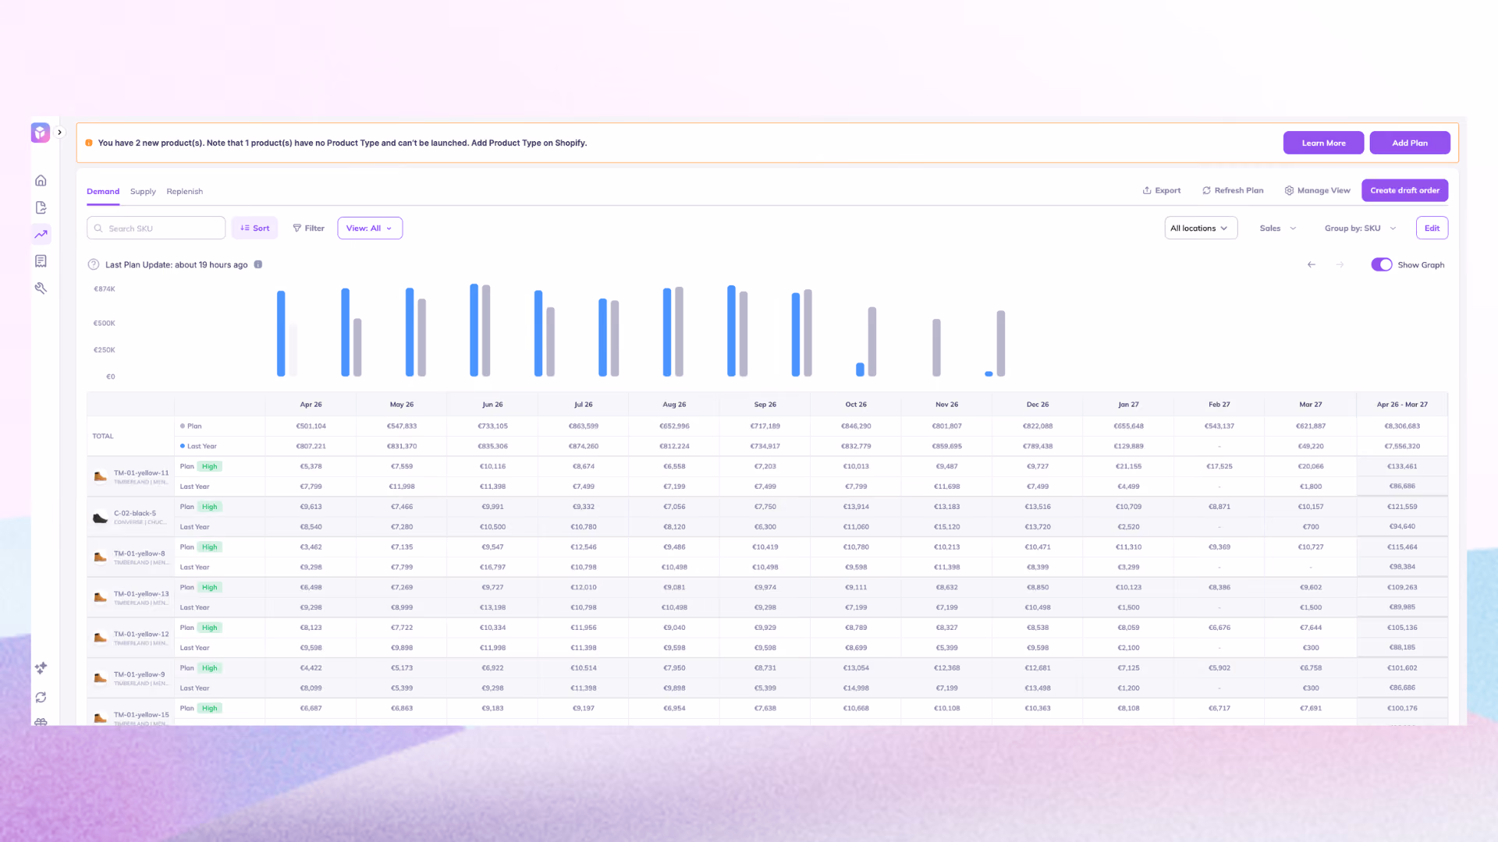Open the app logo in the sidebar
Image resolution: width=1498 pixels, height=842 pixels.
coord(41,133)
